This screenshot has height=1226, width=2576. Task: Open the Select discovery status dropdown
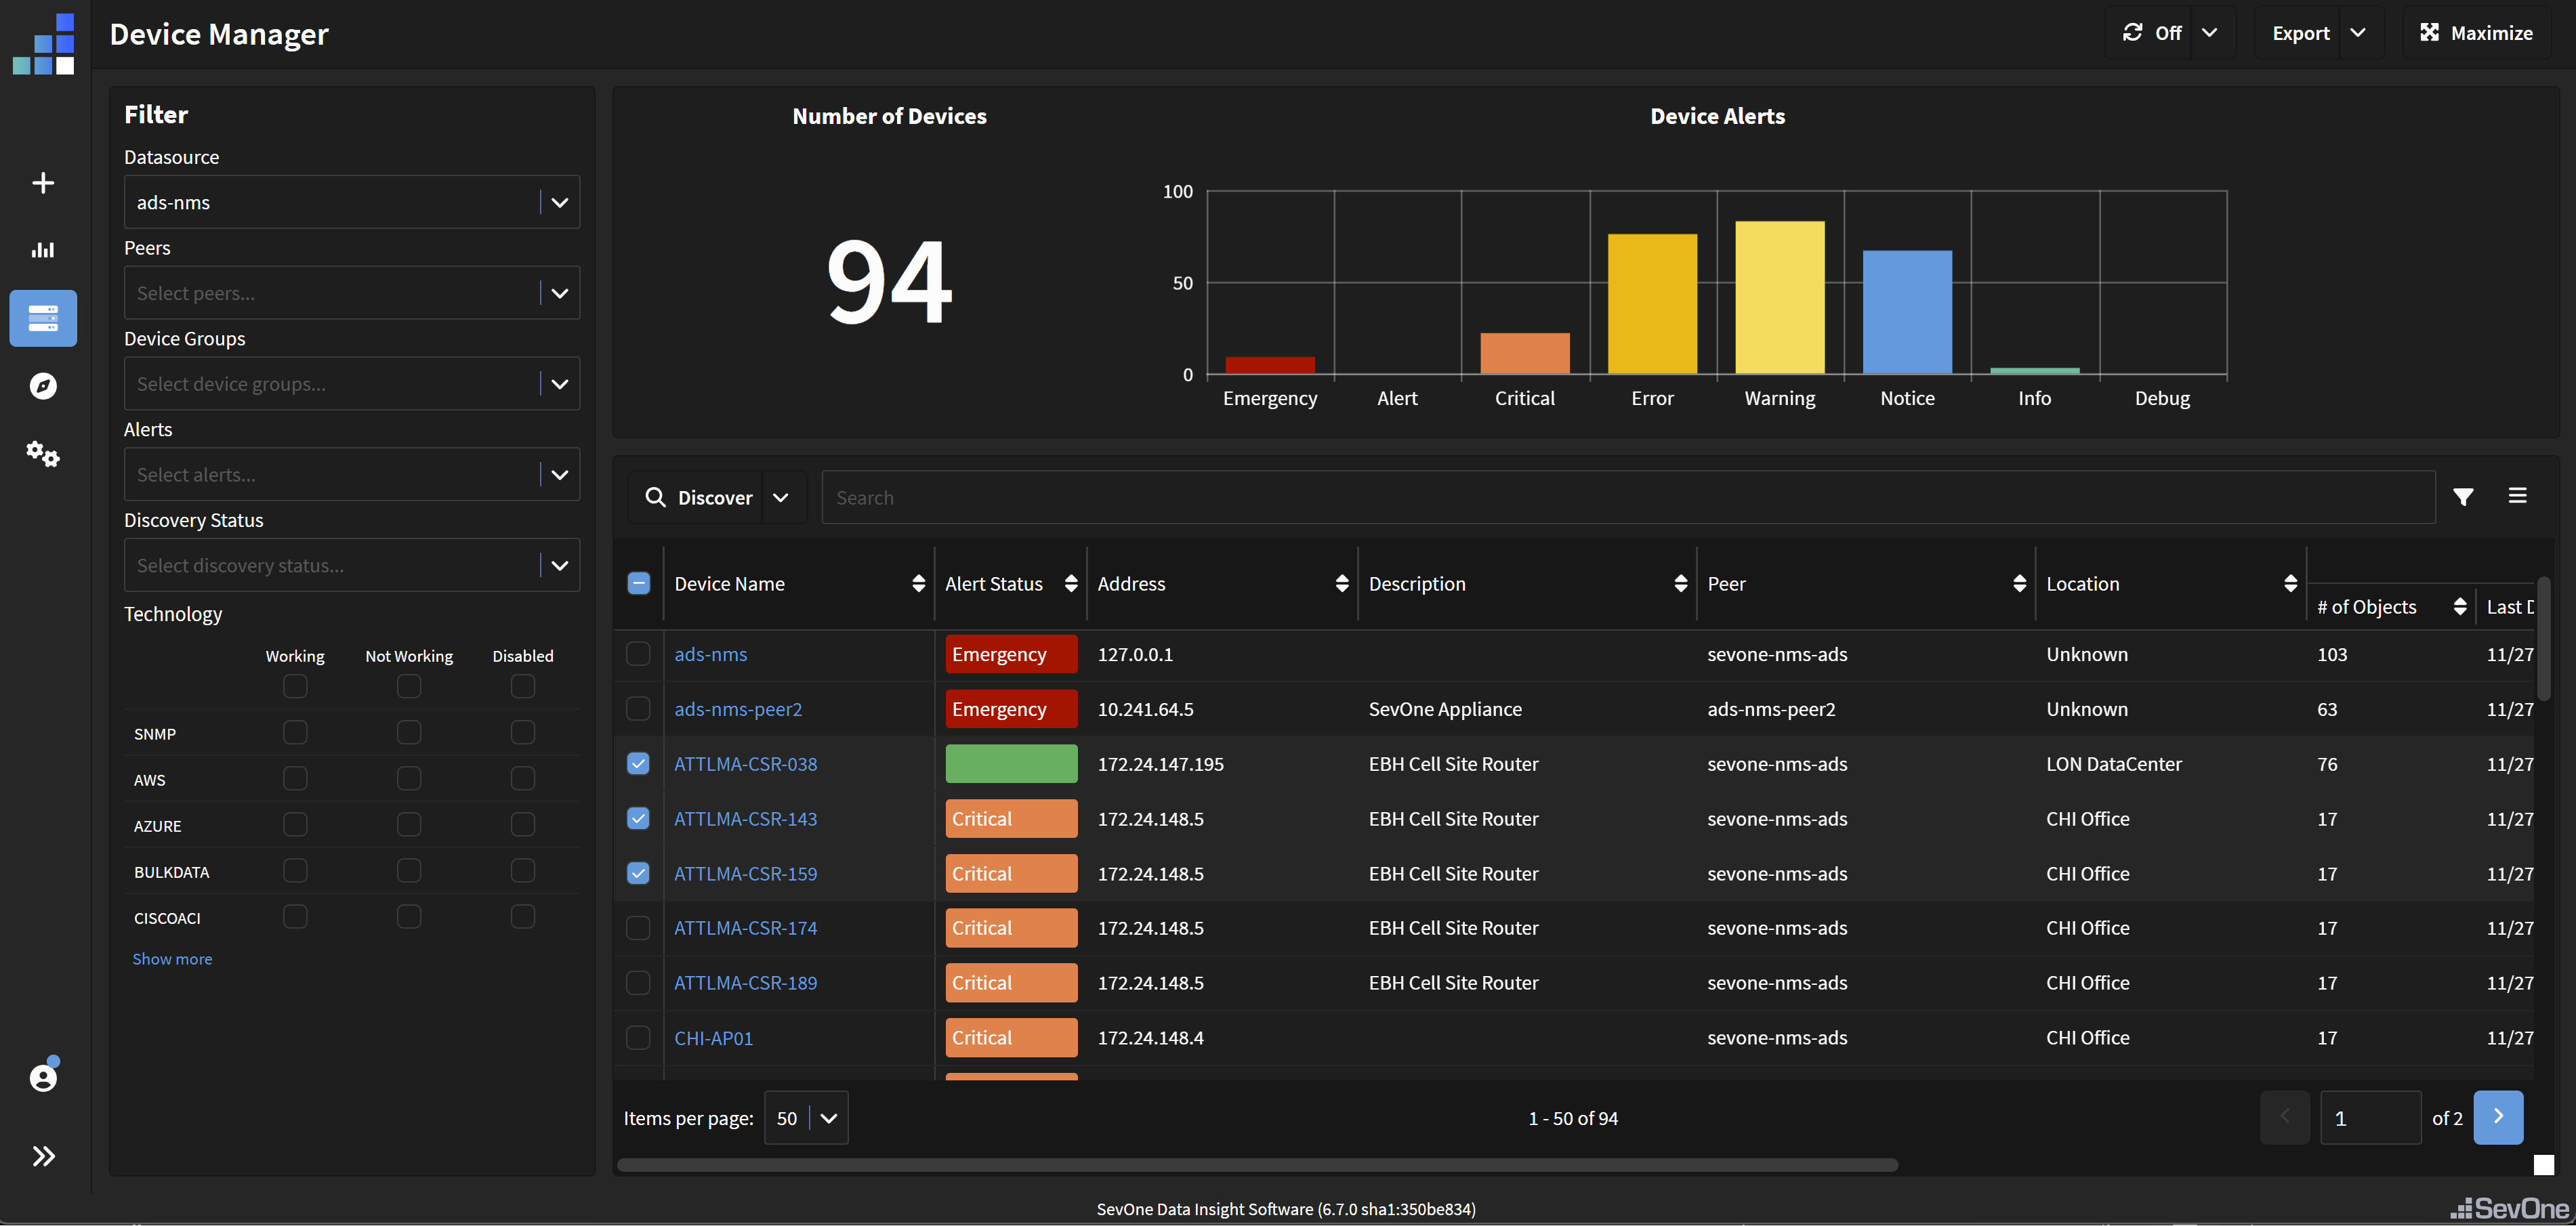pyautogui.click(x=352, y=565)
